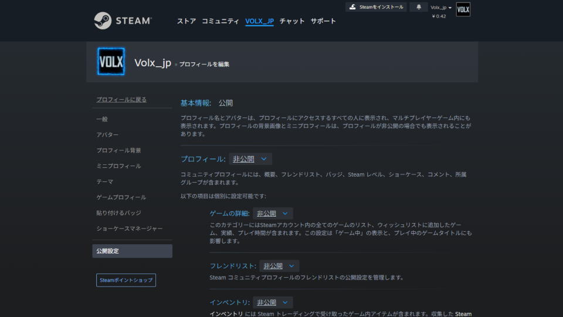Click the large VOLX profile avatar

point(111,62)
